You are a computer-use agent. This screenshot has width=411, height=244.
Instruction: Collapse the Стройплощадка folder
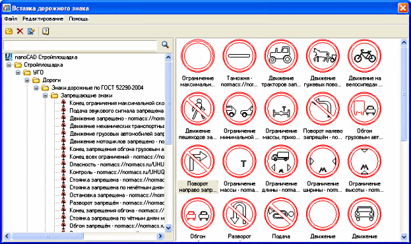[9, 65]
